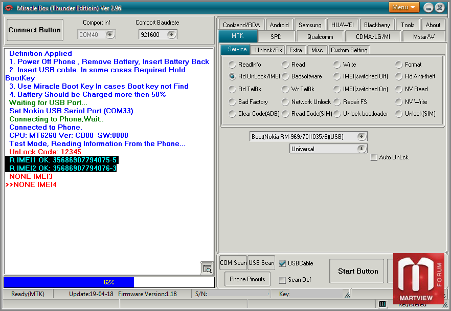Click the COM Scan button
The width and height of the screenshot is (451, 311).
click(233, 262)
